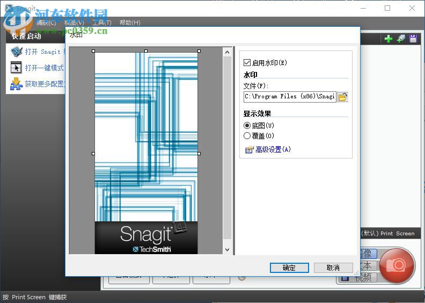Click 获取更多配置 get more profiles link
425x303 pixels.
click(45, 84)
